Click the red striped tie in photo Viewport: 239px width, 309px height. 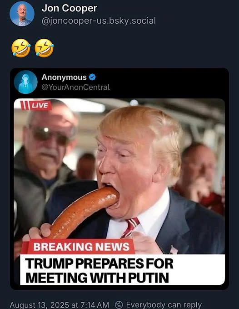tap(130, 227)
